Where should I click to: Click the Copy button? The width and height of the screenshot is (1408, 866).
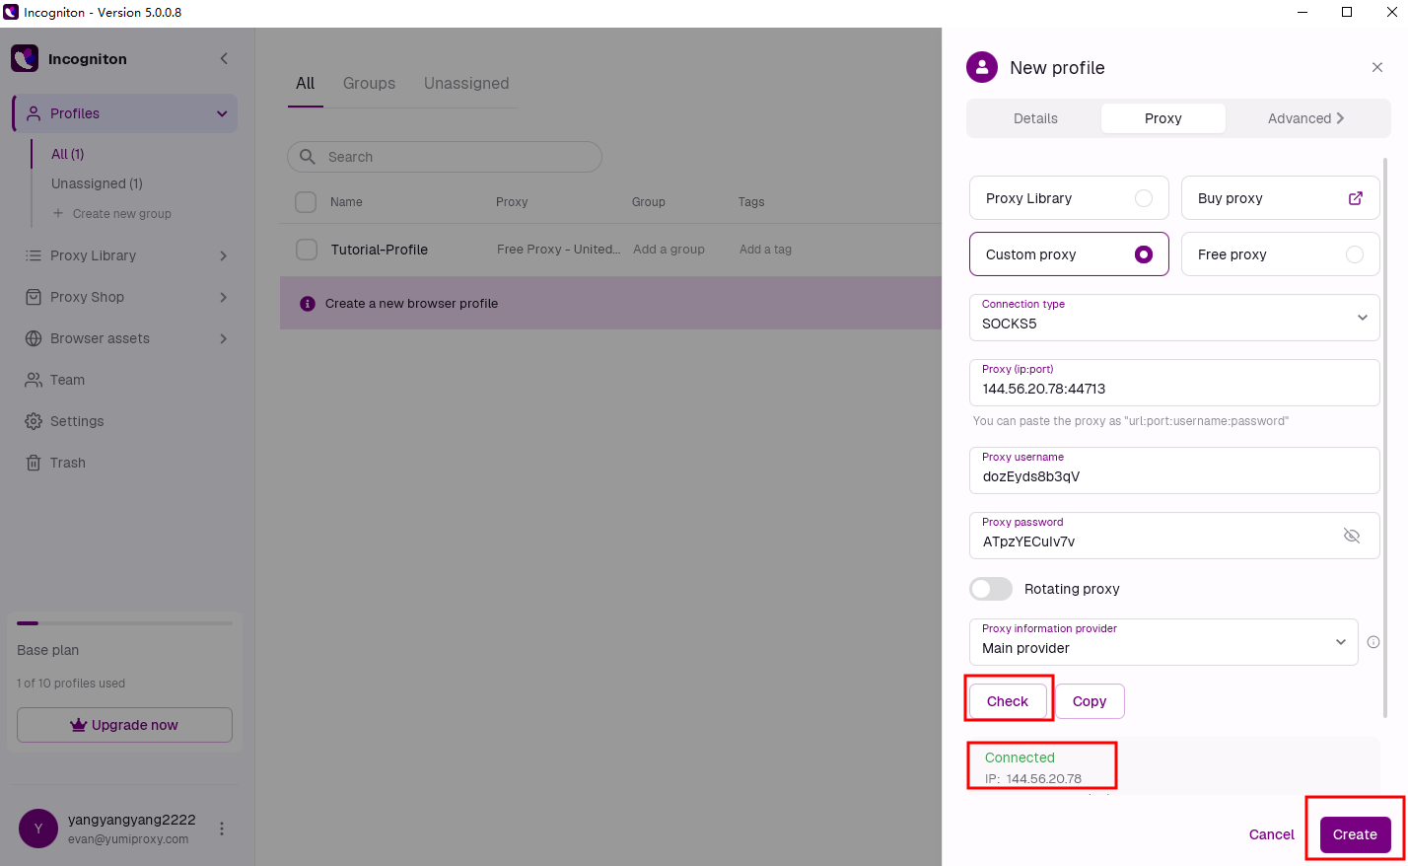(x=1090, y=701)
